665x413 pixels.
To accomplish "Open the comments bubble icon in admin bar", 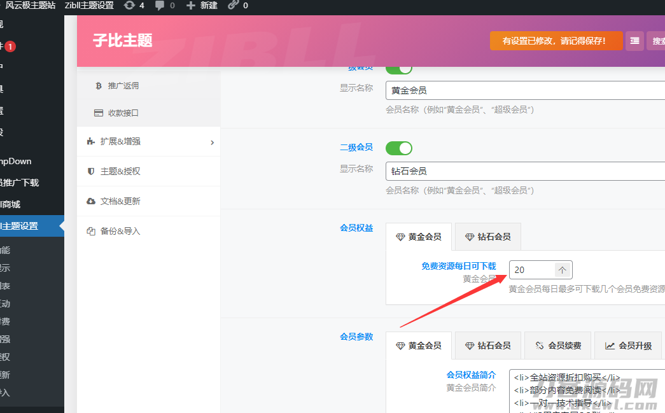I will [x=160, y=6].
